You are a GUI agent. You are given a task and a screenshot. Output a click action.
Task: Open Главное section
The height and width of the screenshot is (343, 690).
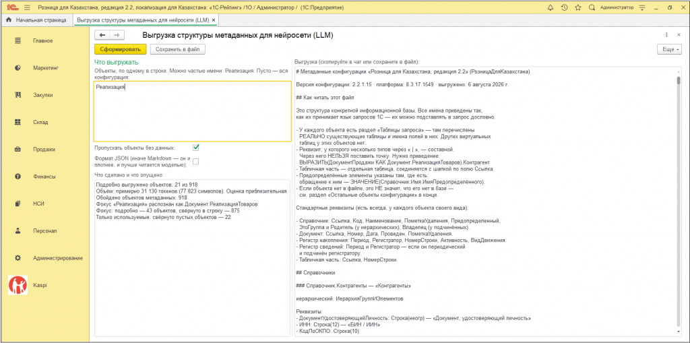tap(43, 40)
